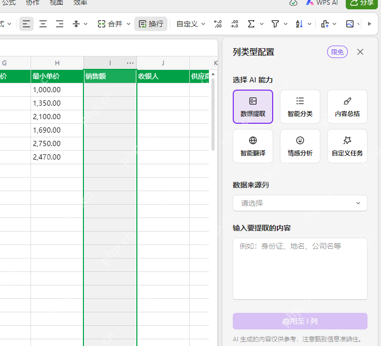
Task: Select cell with value 2,100.00
Action: point(57,117)
